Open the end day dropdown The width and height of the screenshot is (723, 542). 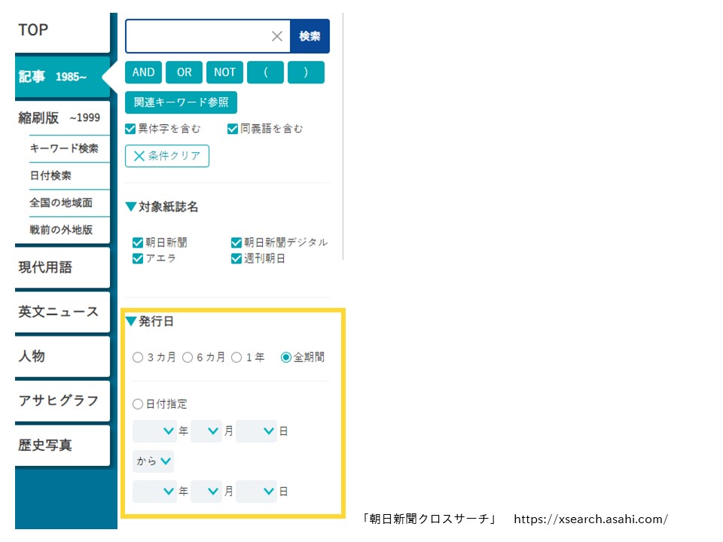[x=256, y=492]
